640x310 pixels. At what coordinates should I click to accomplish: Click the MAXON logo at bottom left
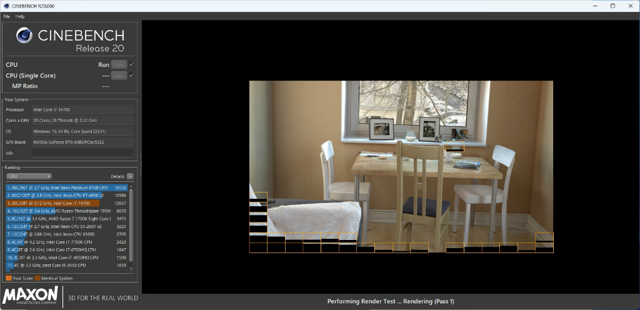coord(30,296)
